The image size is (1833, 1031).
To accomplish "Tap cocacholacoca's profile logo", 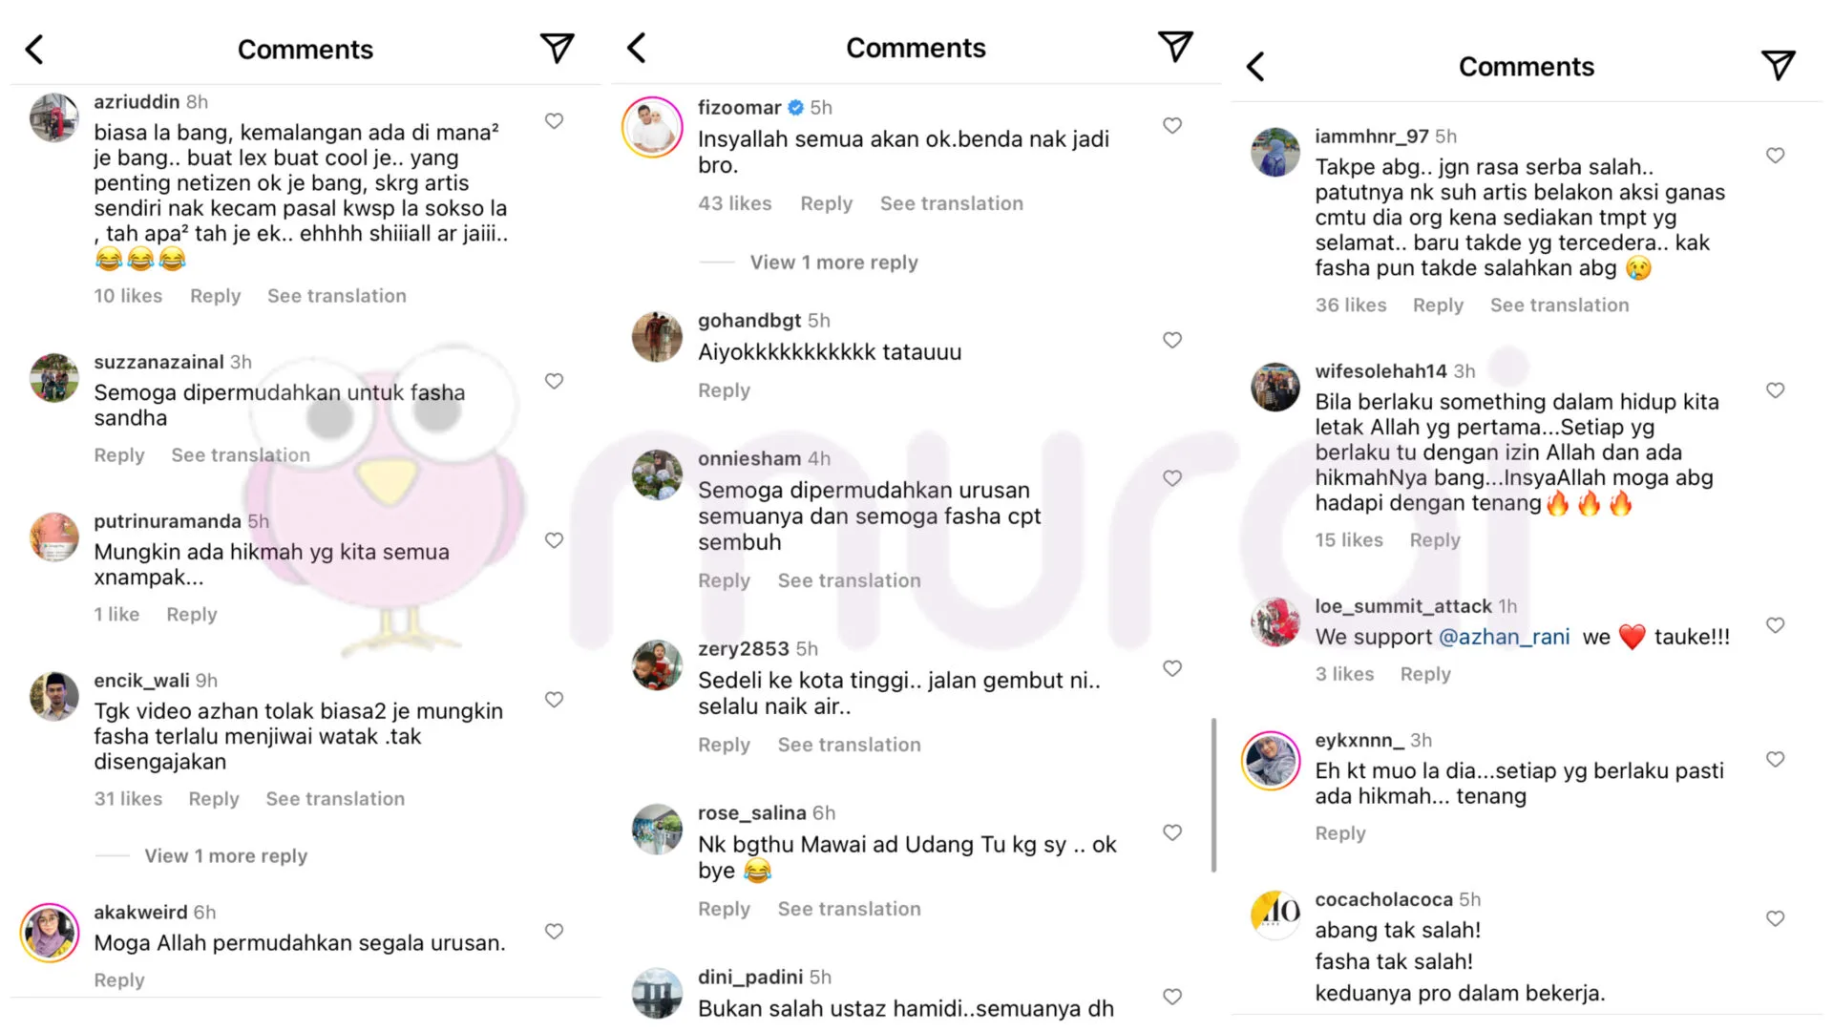I will (x=1275, y=915).
